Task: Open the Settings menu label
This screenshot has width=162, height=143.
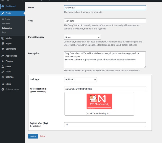Action: point(9,77)
